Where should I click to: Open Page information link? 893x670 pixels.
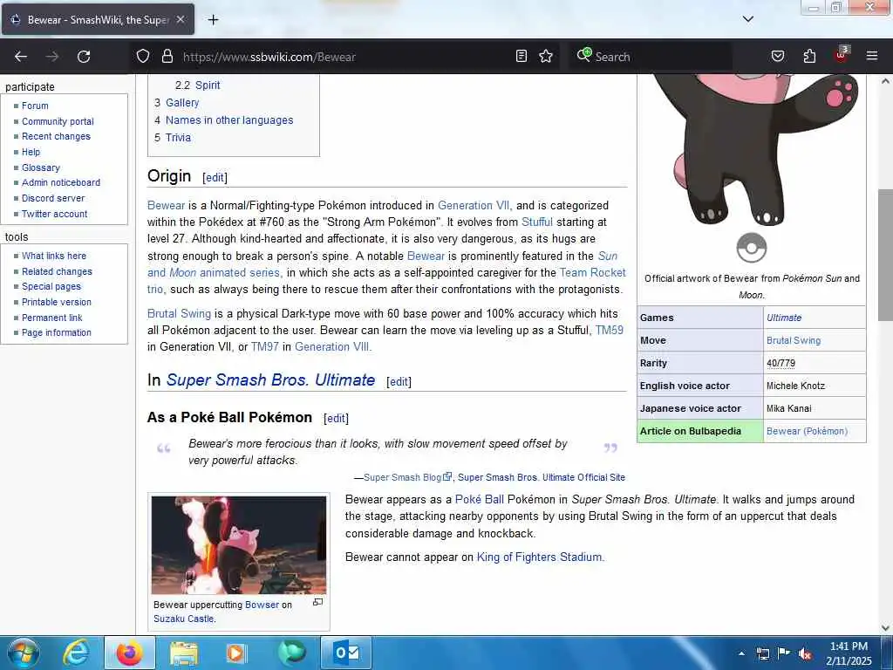tap(57, 332)
